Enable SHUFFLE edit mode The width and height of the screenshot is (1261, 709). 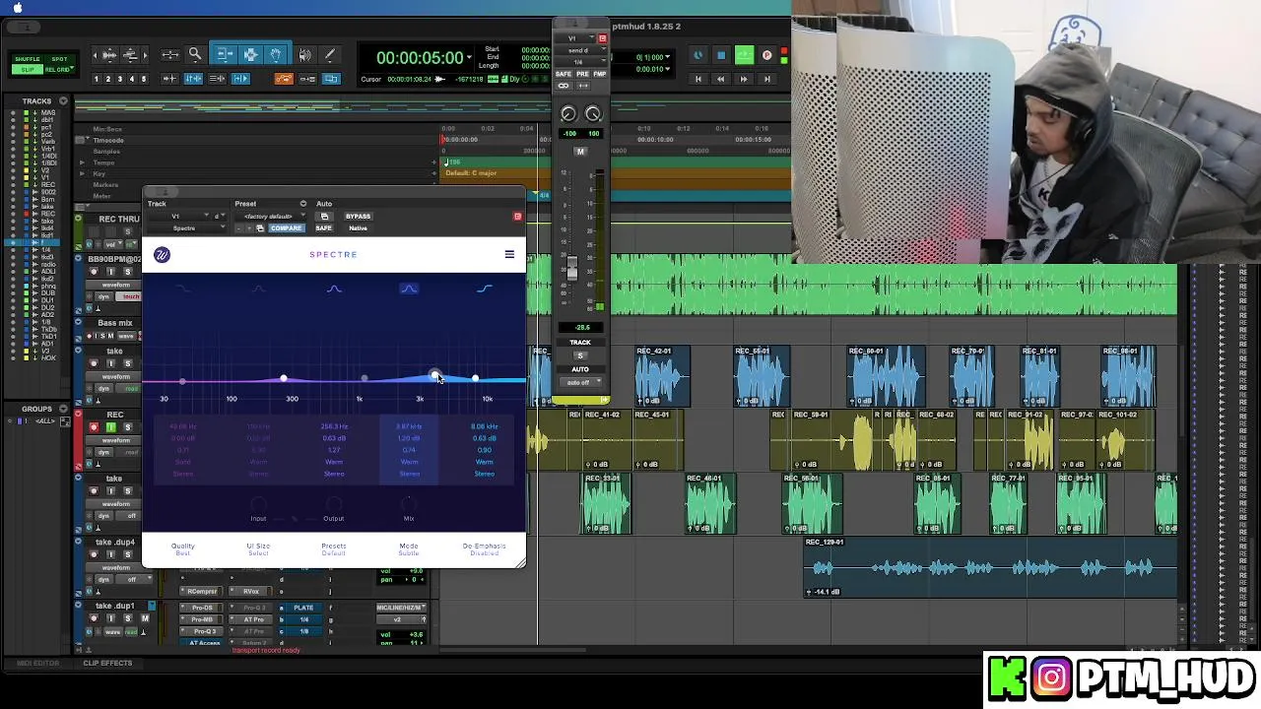click(28, 59)
